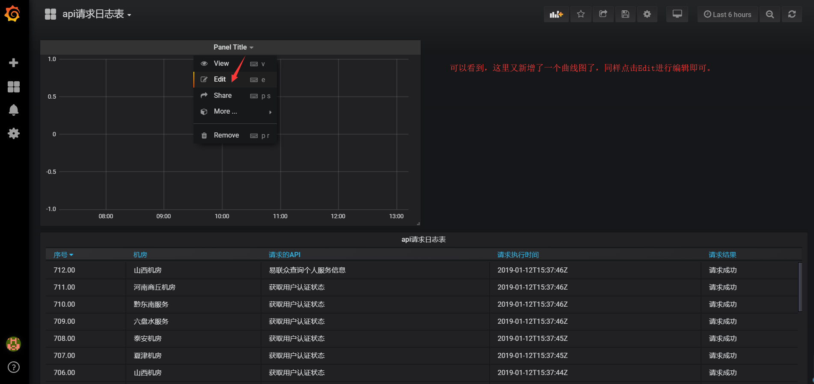Toggle the Panel Title dropdown menu
The height and width of the screenshot is (384, 814).
pos(233,47)
